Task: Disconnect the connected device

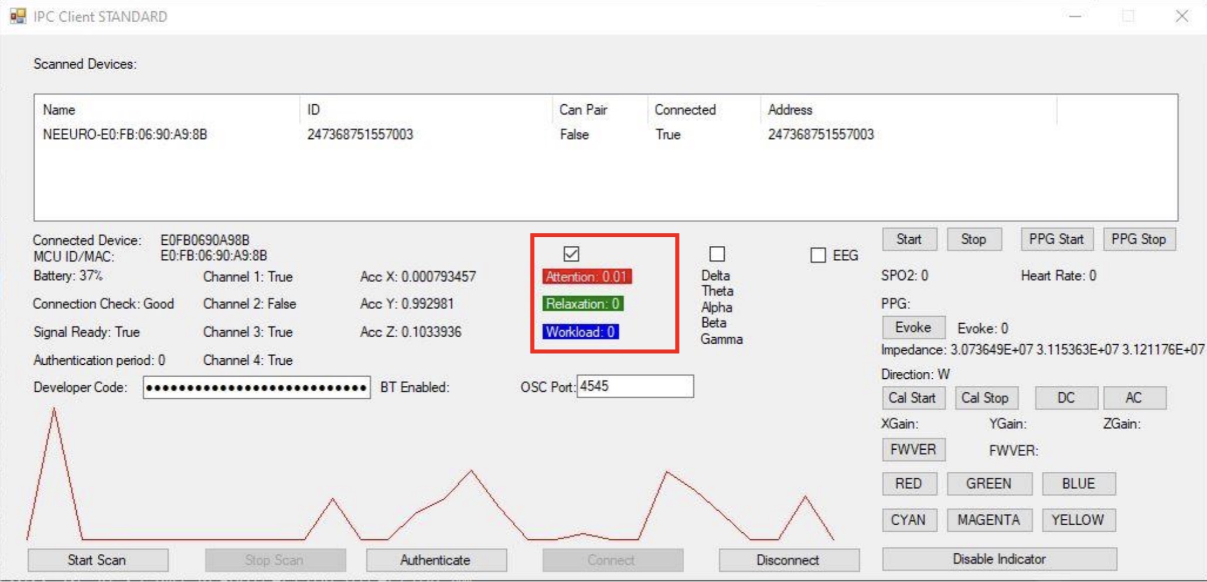Action: (788, 560)
